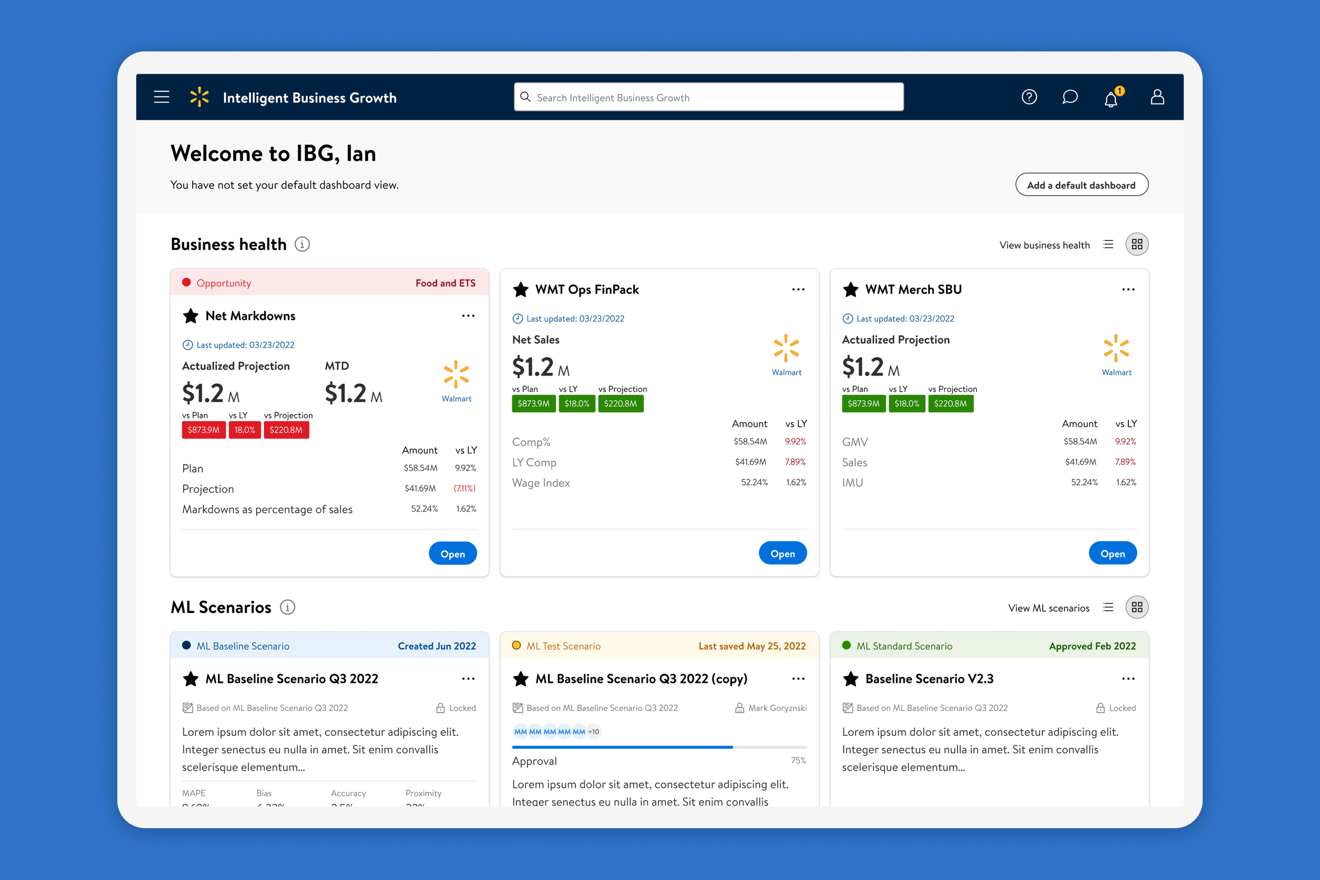Screen dimensions: 1320x880
Task: Open WMT Ops FinPack options menu
Action: pyautogui.click(x=798, y=290)
